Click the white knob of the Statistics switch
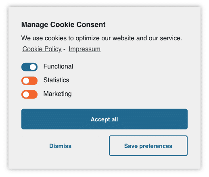The height and width of the screenshot is (177, 209). tap(26, 81)
